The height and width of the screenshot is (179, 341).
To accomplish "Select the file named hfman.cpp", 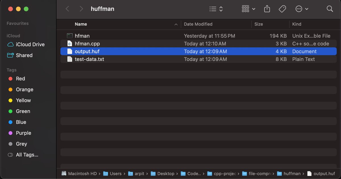I will tap(87, 44).
